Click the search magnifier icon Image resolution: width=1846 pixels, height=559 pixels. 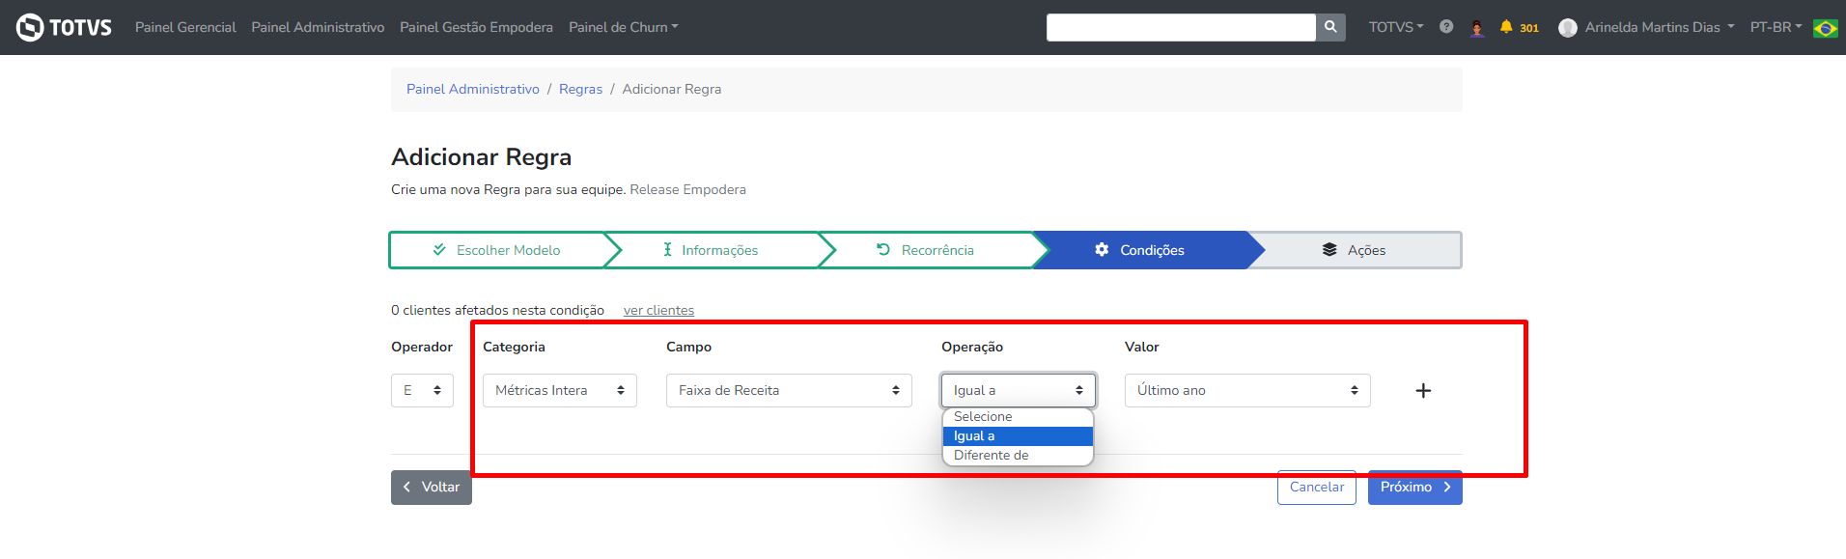pos(1330,27)
